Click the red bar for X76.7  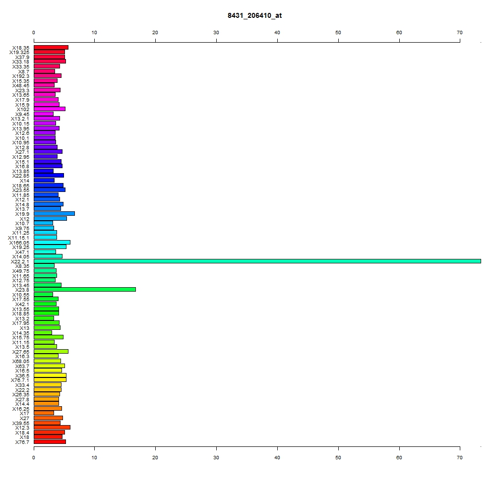[x=50, y=441]
